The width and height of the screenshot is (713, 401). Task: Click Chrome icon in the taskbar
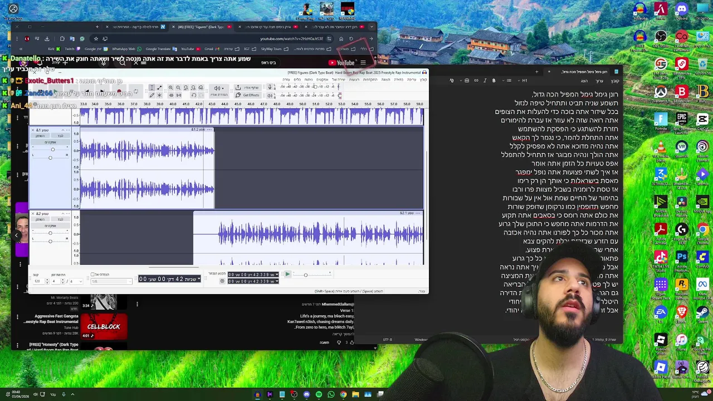343,394
